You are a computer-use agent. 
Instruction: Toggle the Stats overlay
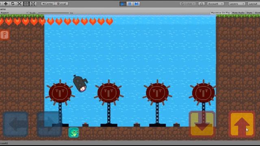(x=249, y=13)
